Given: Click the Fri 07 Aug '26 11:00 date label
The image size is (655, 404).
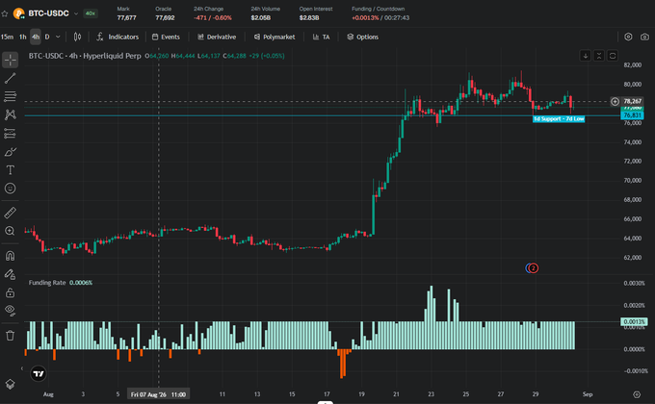Looking at the screenshot, I should point(158,394).
